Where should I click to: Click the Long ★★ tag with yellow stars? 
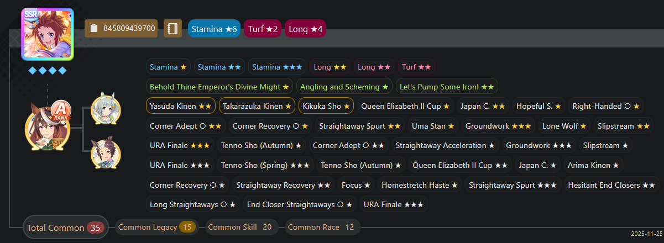pos(330,67)
